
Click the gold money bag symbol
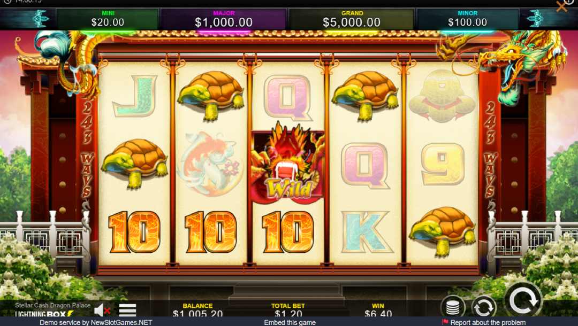(x=442, y=96)
